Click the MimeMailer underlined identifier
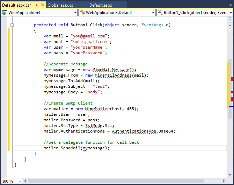The width and height of the screenshot is (234, 185). [x=97, y=109]
